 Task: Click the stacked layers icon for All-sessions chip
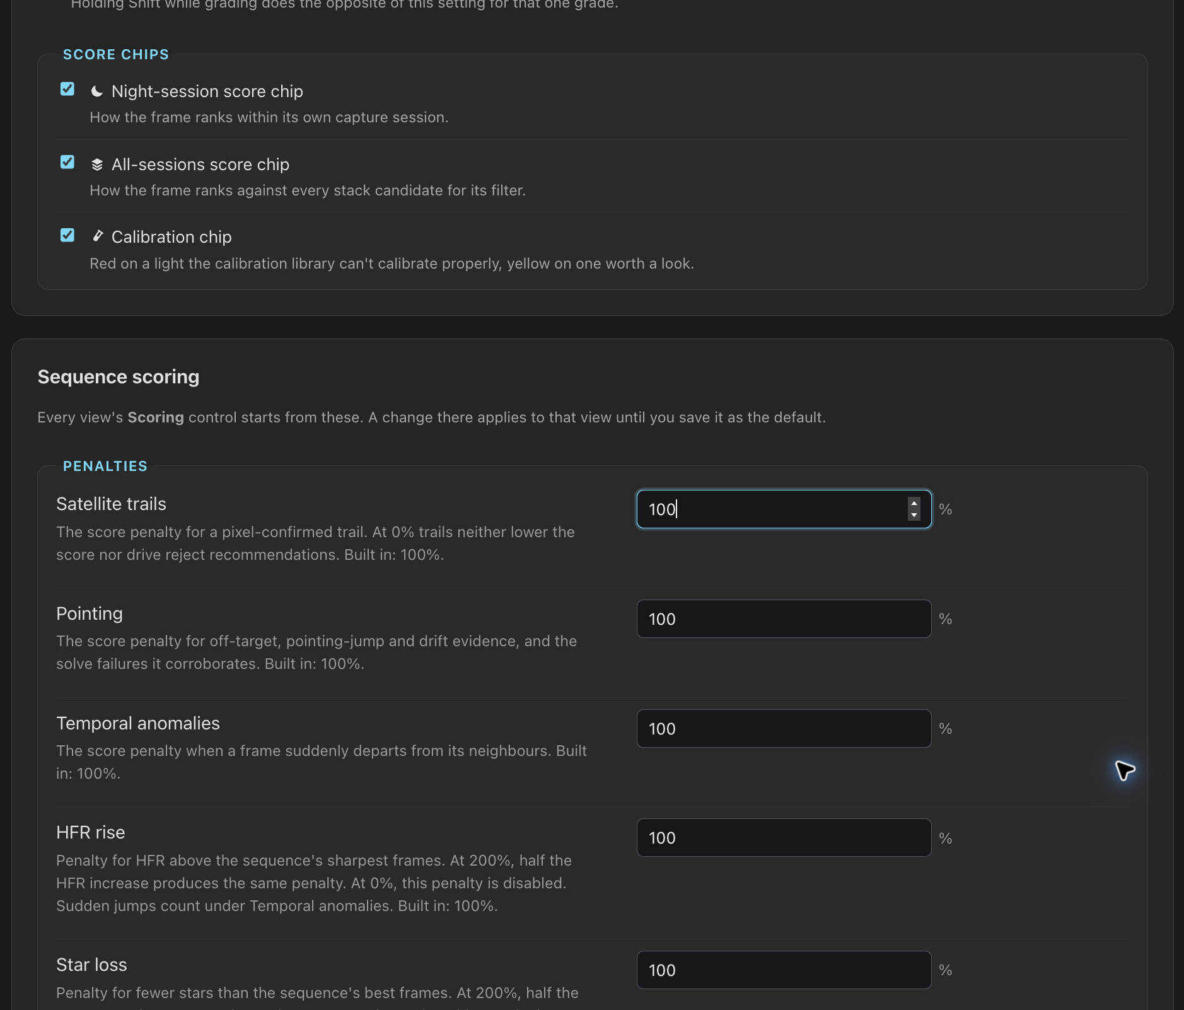tap(97, 165)
